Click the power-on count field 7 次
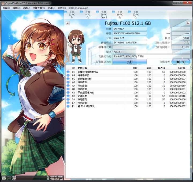 click(x=181, y=42)
